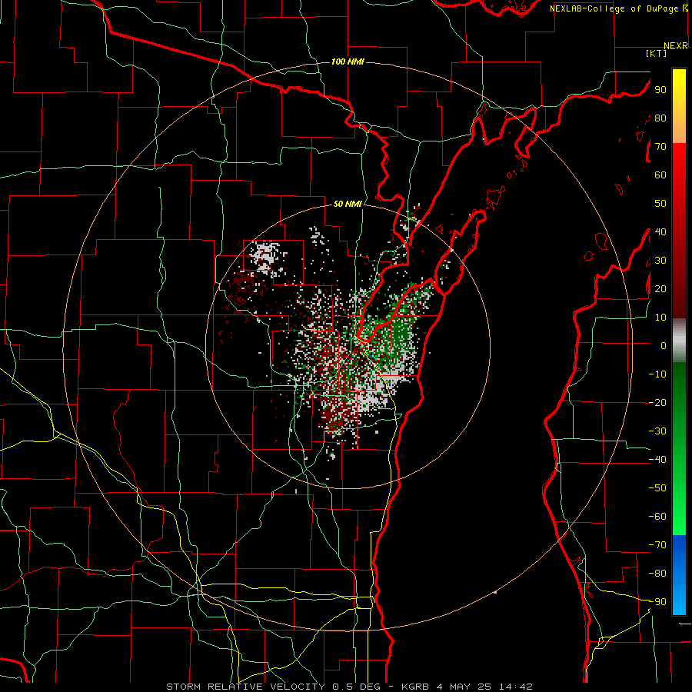Click the KGRB radar station identifier
Viewport: 692px width, 692px height.
coord(415,687)
